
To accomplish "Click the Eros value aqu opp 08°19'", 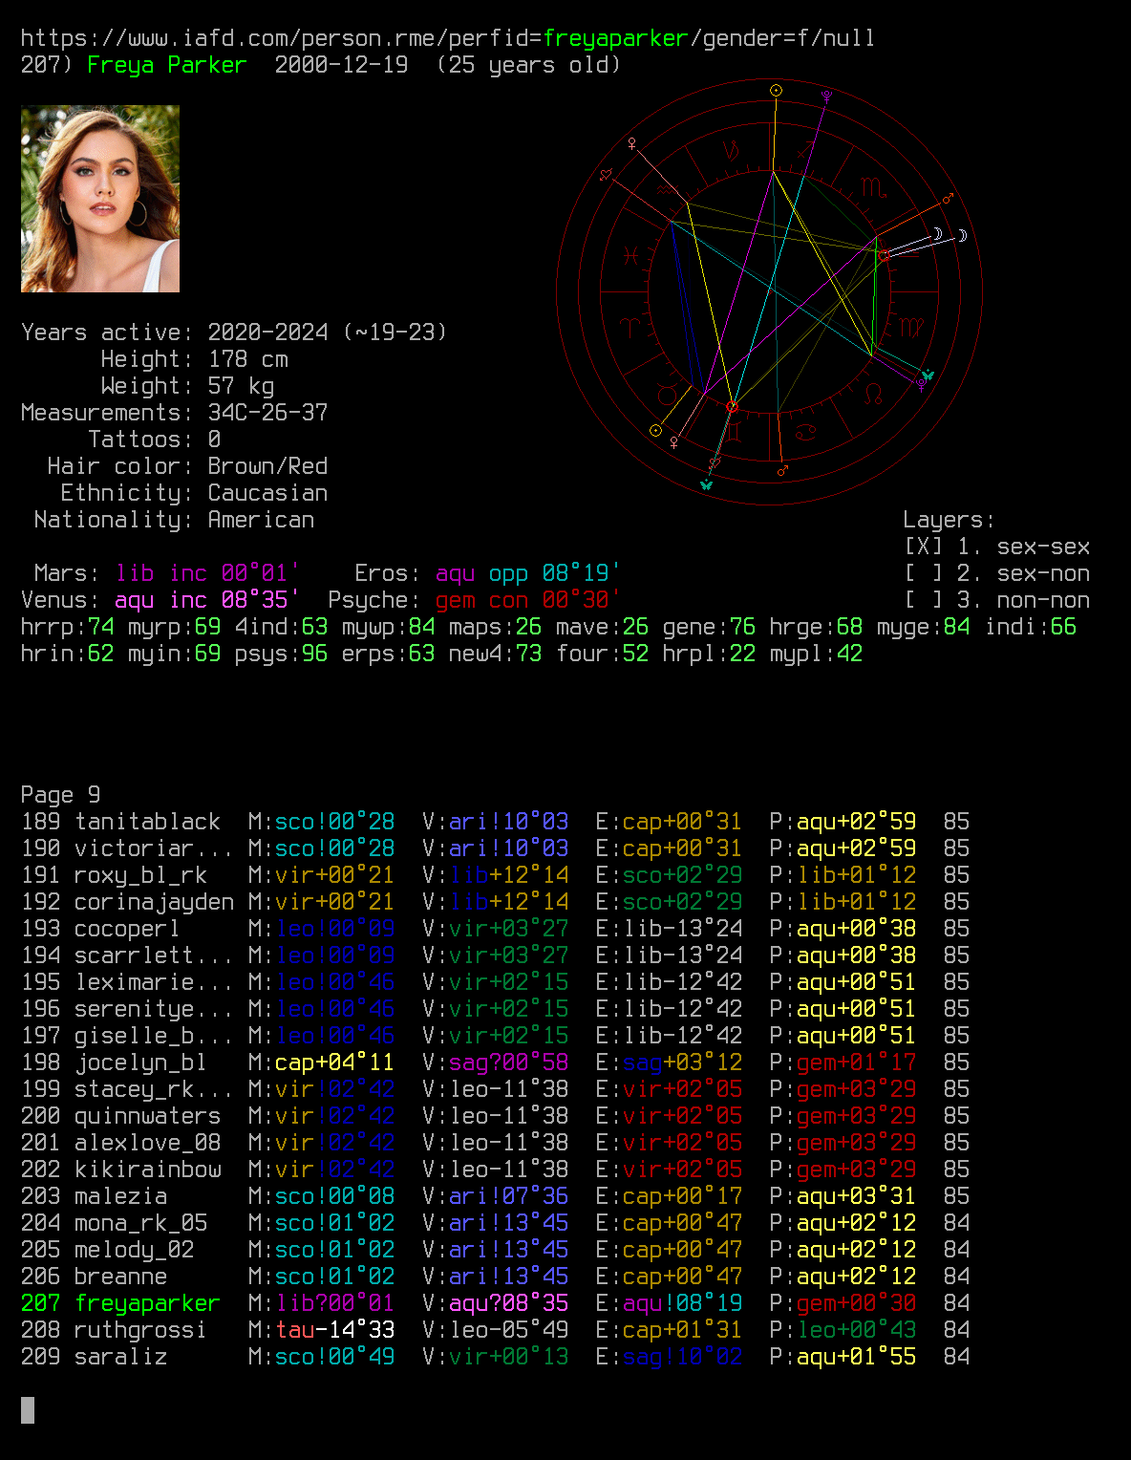I will click(x=528, y=573).
